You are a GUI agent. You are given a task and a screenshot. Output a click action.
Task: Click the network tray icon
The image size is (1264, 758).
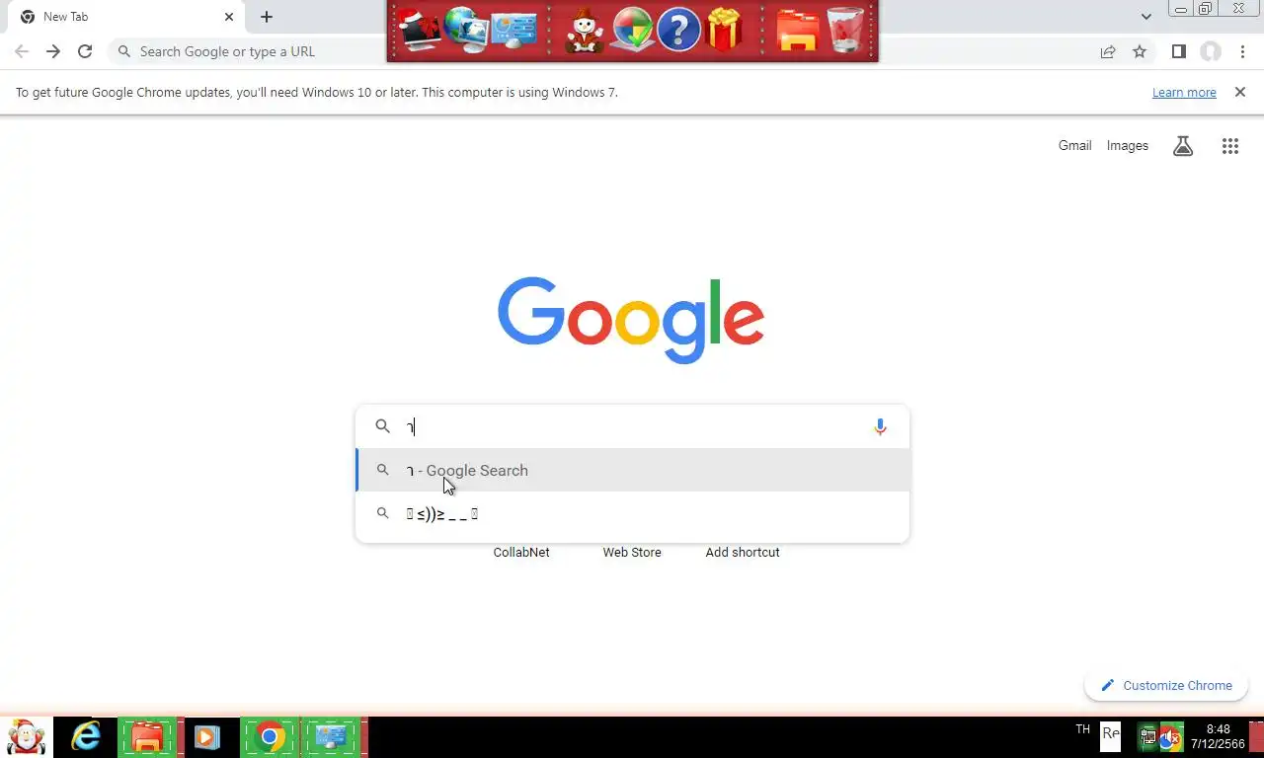pyautogui.click(x=1148, y=736)
